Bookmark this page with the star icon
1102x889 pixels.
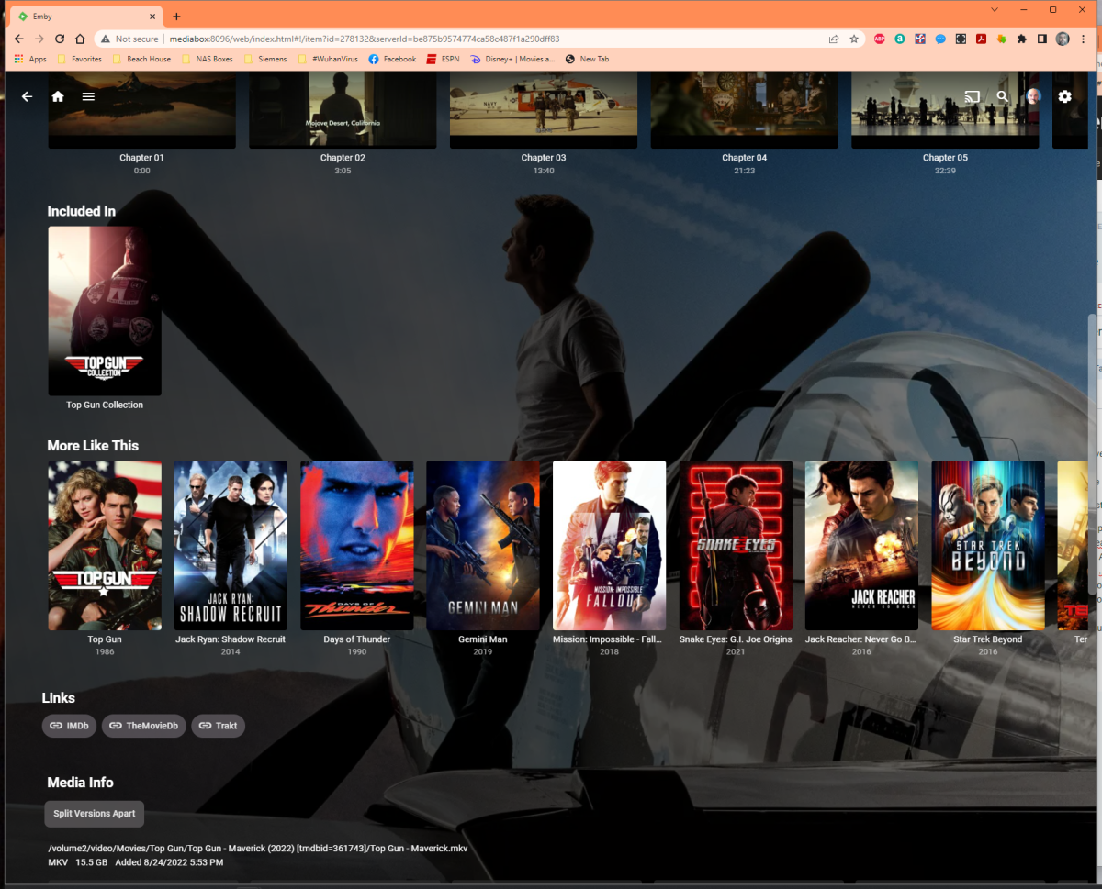tap(854, 39)
